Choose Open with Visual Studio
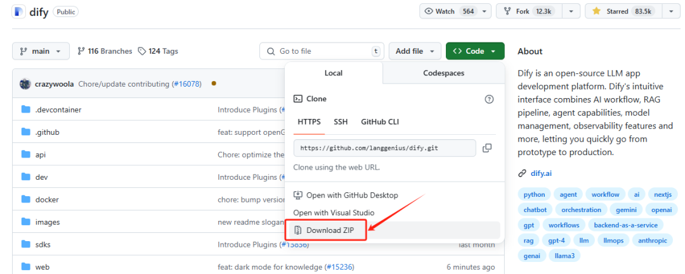 pyautogui.click(x=334, y=213)
